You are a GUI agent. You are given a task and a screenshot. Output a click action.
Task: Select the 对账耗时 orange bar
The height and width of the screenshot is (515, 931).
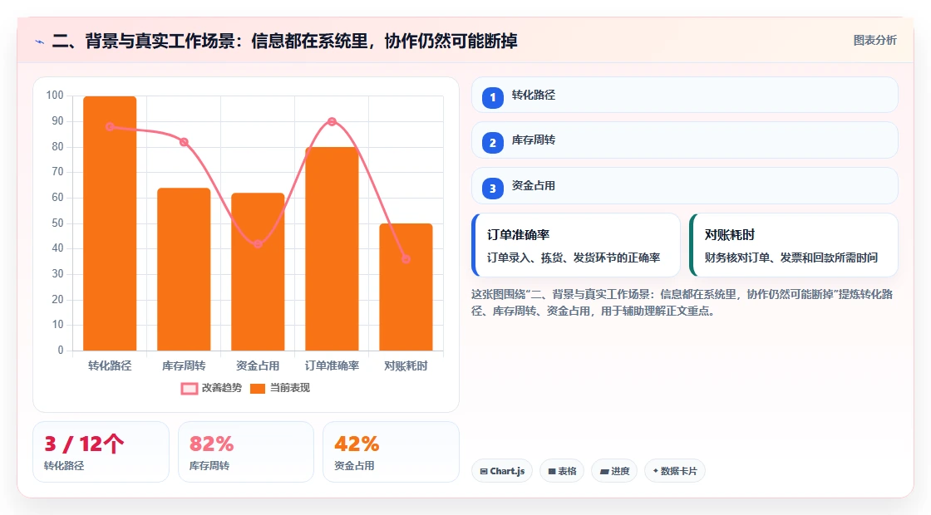coord(406,287)
